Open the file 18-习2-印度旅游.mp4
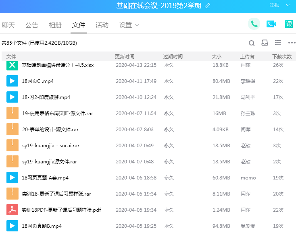The height and width of the screenshot is (233, 296). click(46, 97)
